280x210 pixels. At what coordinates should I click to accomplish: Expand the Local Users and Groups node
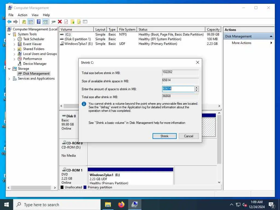pos(14,54)
